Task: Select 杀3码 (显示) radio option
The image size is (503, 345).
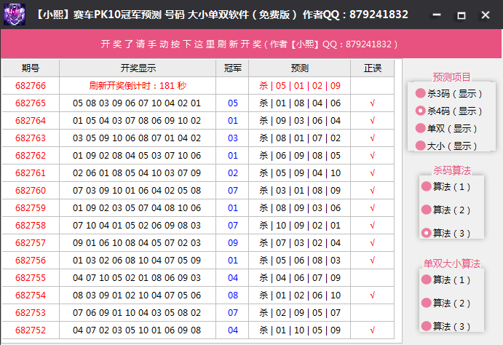Action: point(449,94)
